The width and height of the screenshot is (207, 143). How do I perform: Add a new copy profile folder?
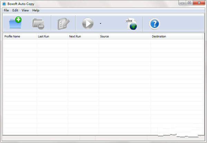(15, 23)
